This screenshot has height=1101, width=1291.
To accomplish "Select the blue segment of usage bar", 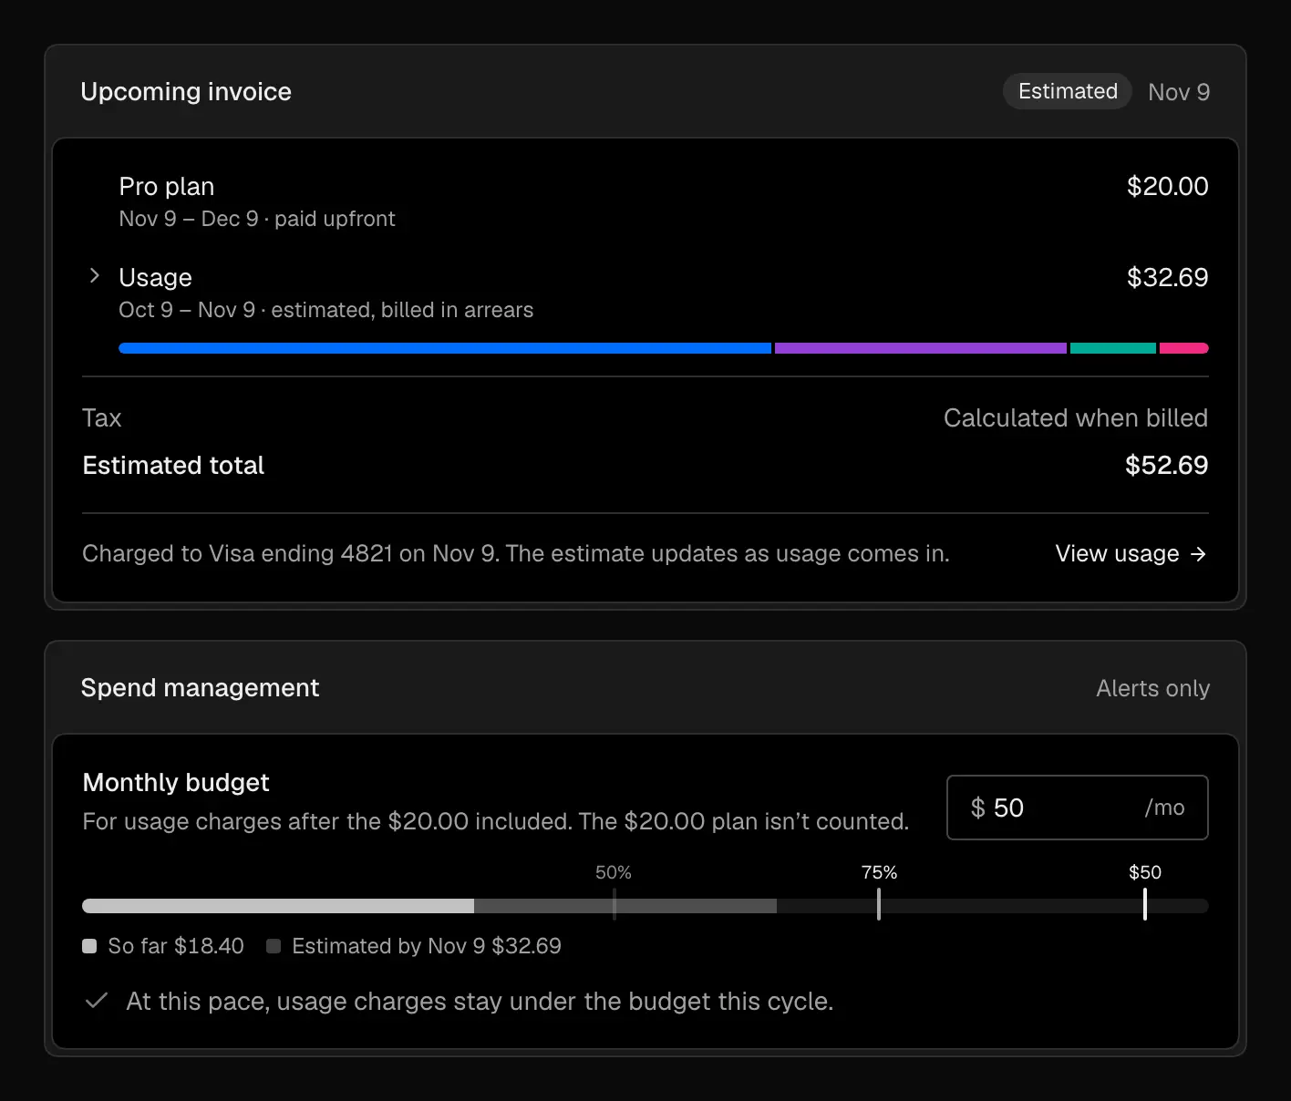I will 445,348.
